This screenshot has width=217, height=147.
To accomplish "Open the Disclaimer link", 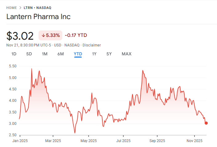I will tap(92, 45).
